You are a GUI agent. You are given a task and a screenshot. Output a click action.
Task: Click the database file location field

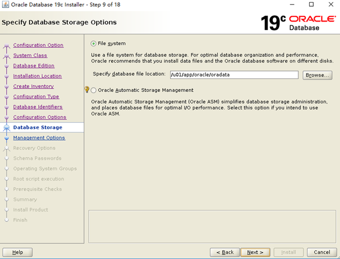[234, 75]
